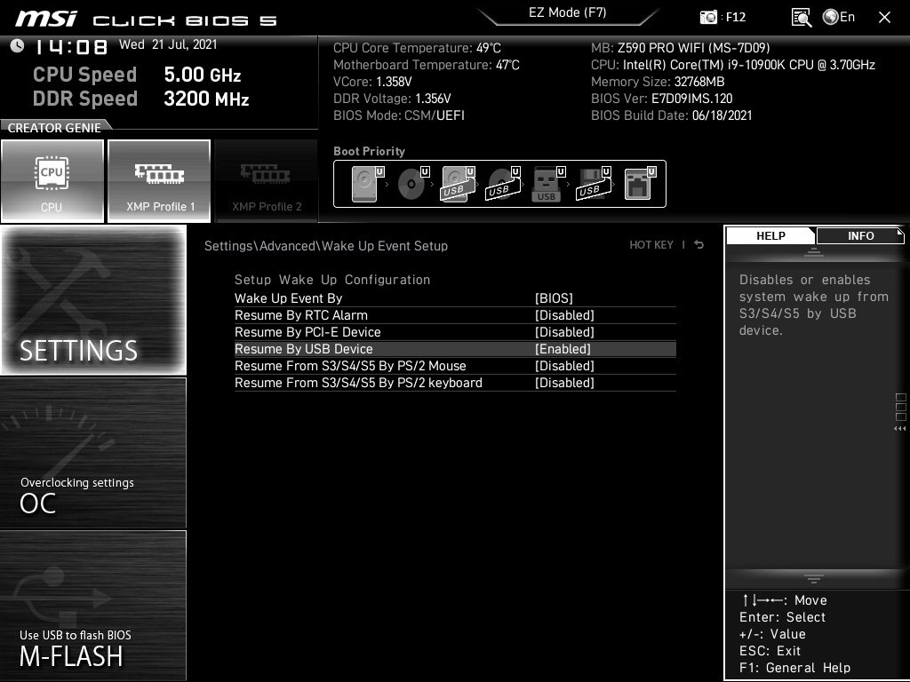Select the Resume By RTC Alarm label
Screen dimensions: 910x682
[300, 315]
